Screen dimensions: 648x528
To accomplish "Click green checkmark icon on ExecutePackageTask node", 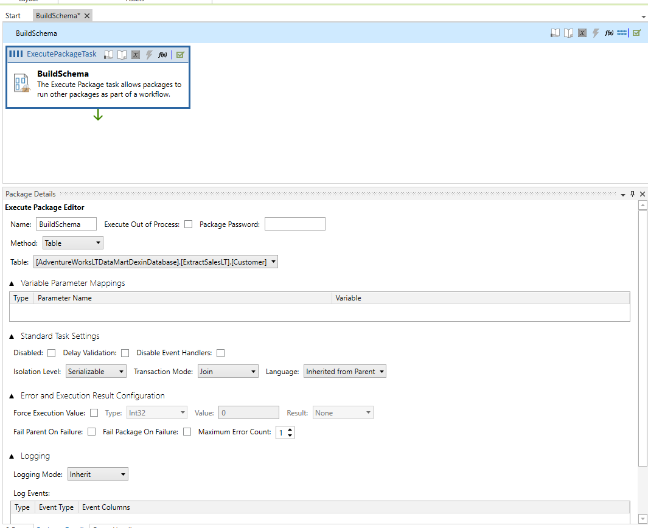I will coord(180,55).
